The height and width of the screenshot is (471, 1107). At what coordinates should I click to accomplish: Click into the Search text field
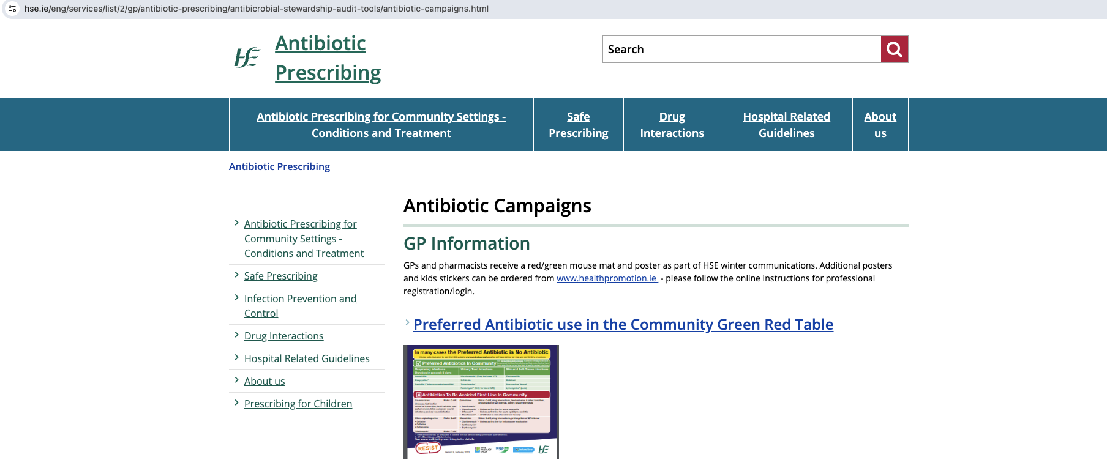tap(741, 50)
